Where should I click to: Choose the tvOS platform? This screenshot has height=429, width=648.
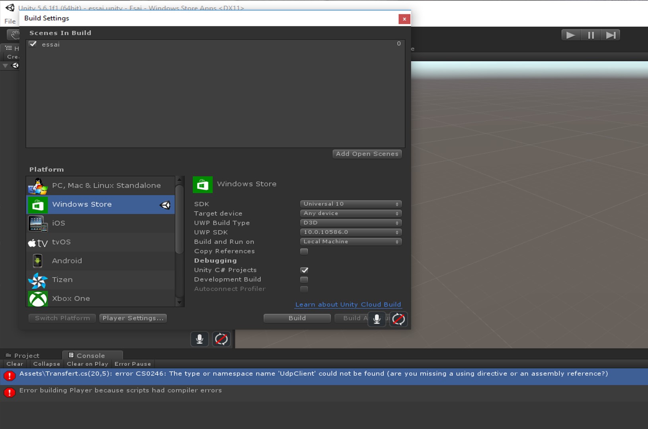pyautogui.click(x=101, y=242)
